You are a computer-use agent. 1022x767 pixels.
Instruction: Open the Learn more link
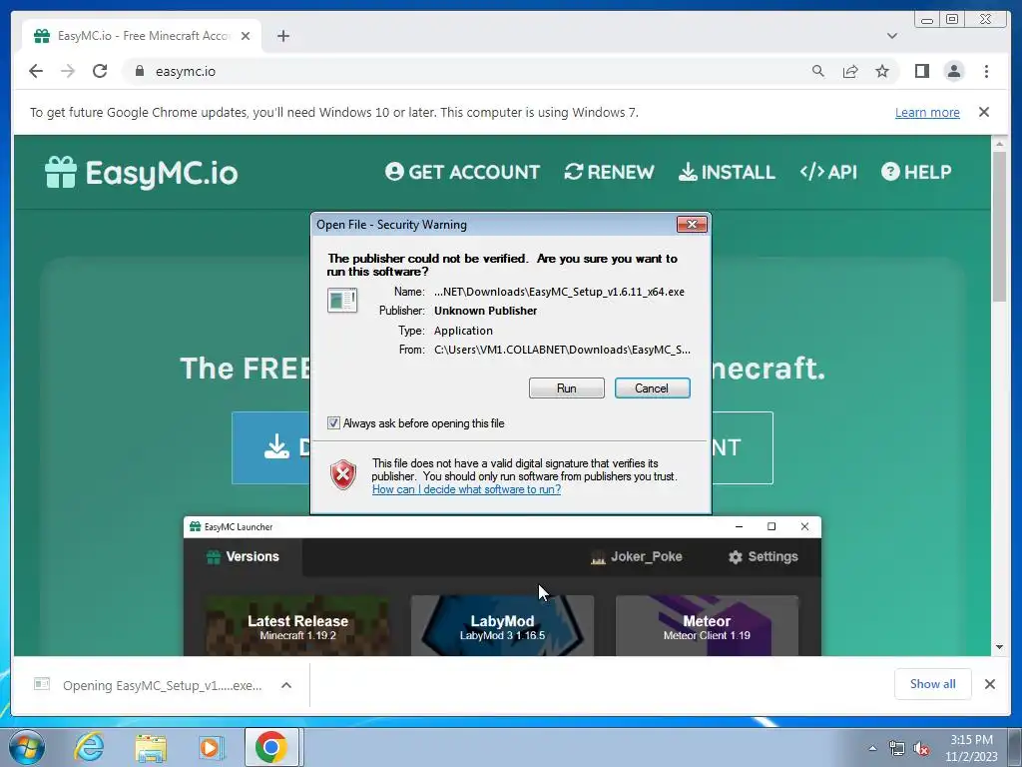tap(927, 112)
